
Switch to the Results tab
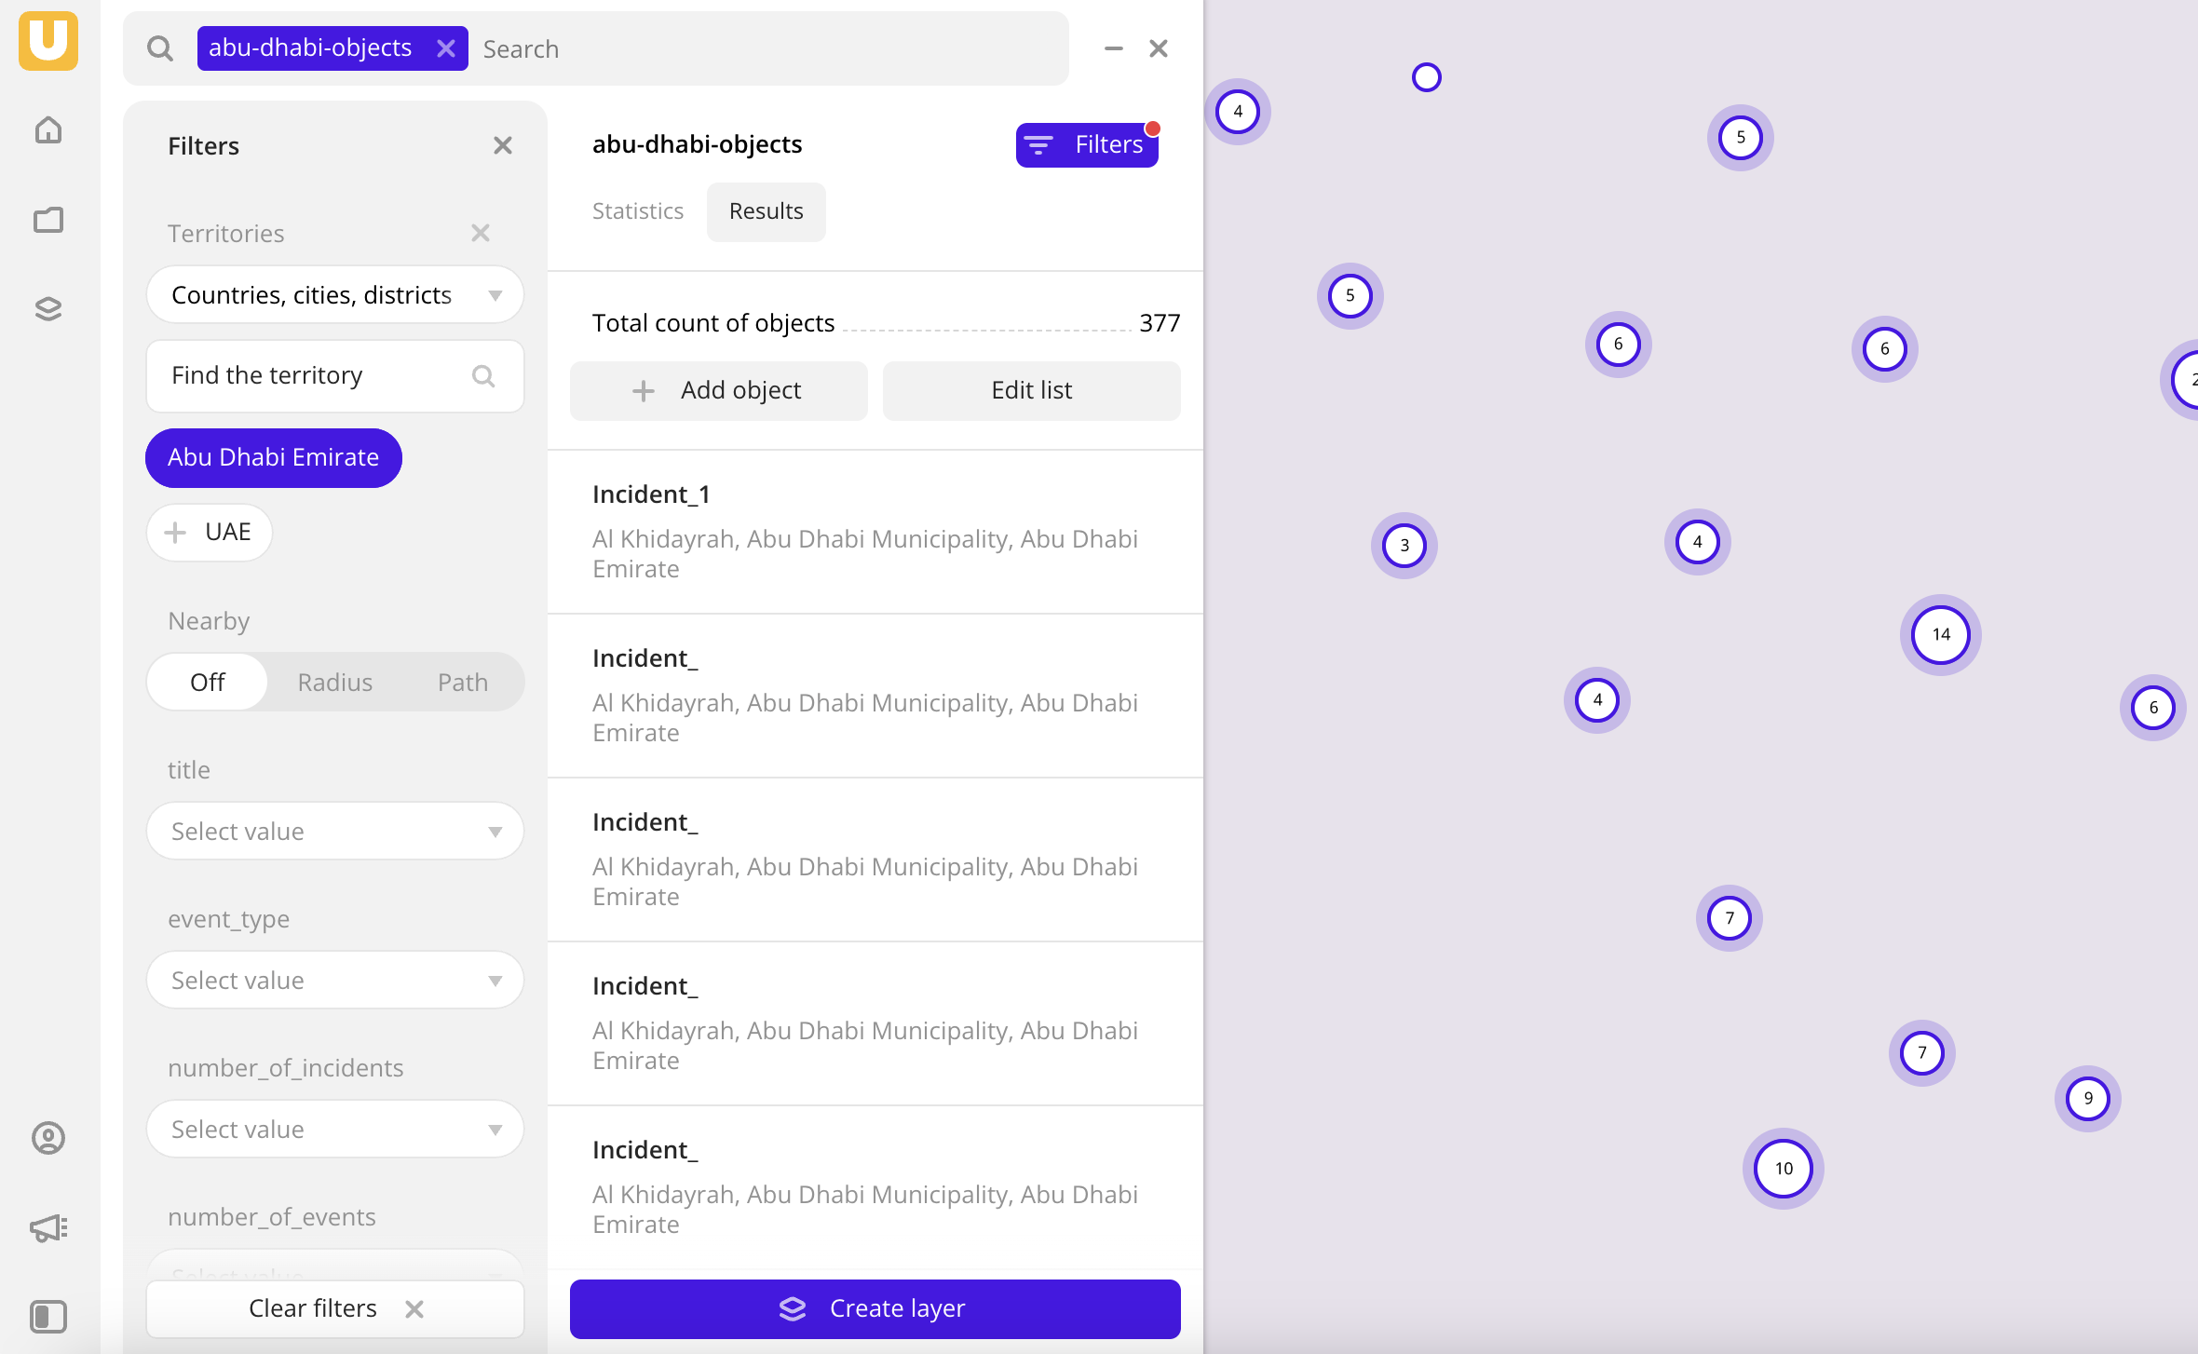pyautogui.click(x=765, y=210)
